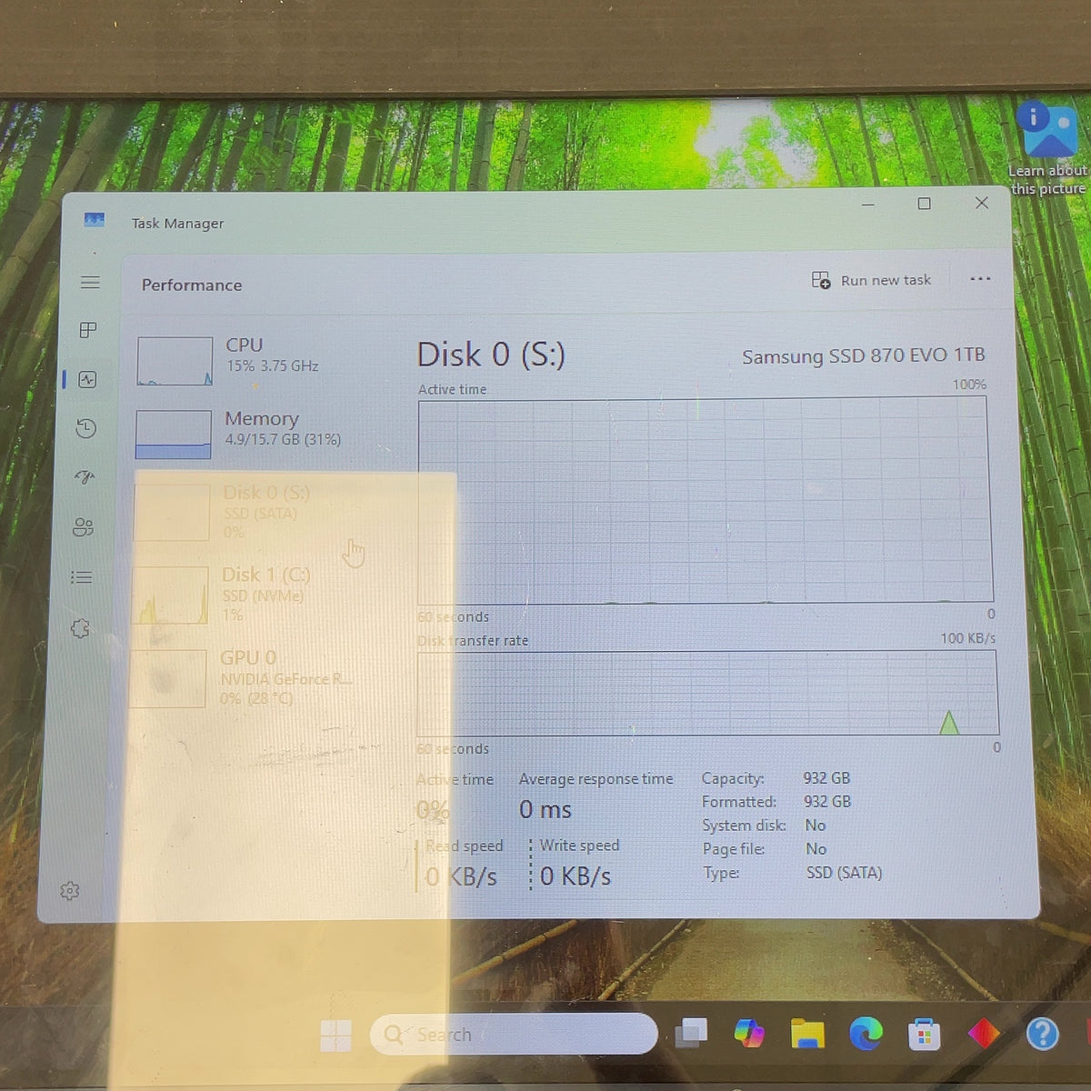
Task: Open the Get Help question mark app
Action: [x=1043, y=1034]
